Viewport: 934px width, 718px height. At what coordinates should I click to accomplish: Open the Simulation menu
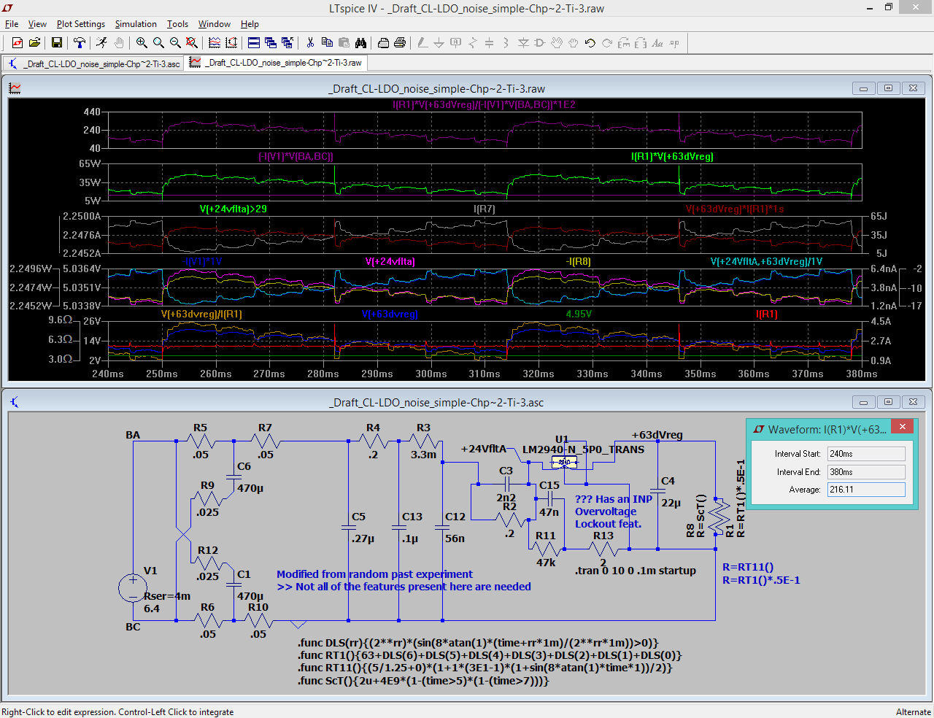136,24
